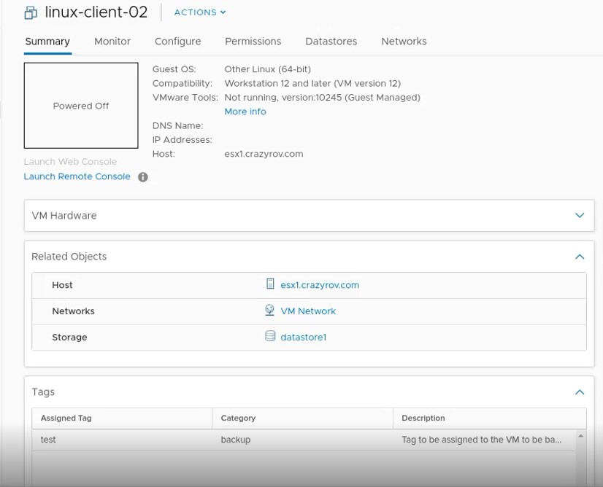Viewport: 603px width, 487px height.
Task: Click the 'Tag to be assigned' description cell
Action: [484, 440]
